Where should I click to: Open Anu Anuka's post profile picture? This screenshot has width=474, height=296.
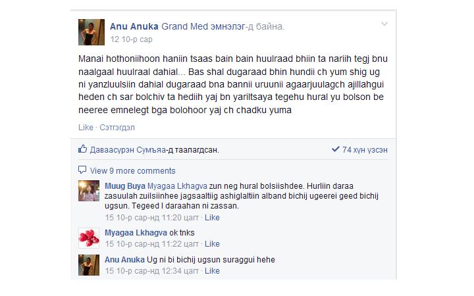pos(92,32)
